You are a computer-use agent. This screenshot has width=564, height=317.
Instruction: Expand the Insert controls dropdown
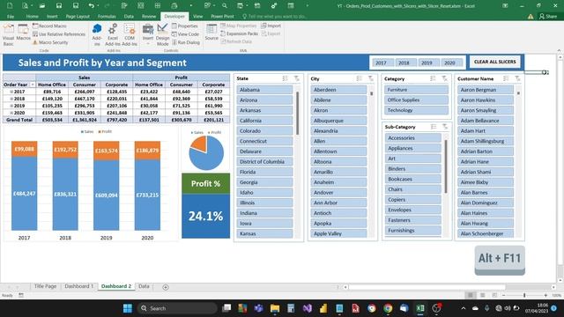click(148, 34)
